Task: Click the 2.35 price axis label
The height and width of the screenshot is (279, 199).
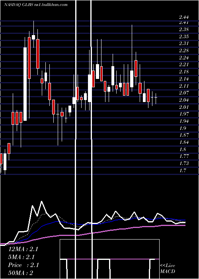Action: pos(184,37)
